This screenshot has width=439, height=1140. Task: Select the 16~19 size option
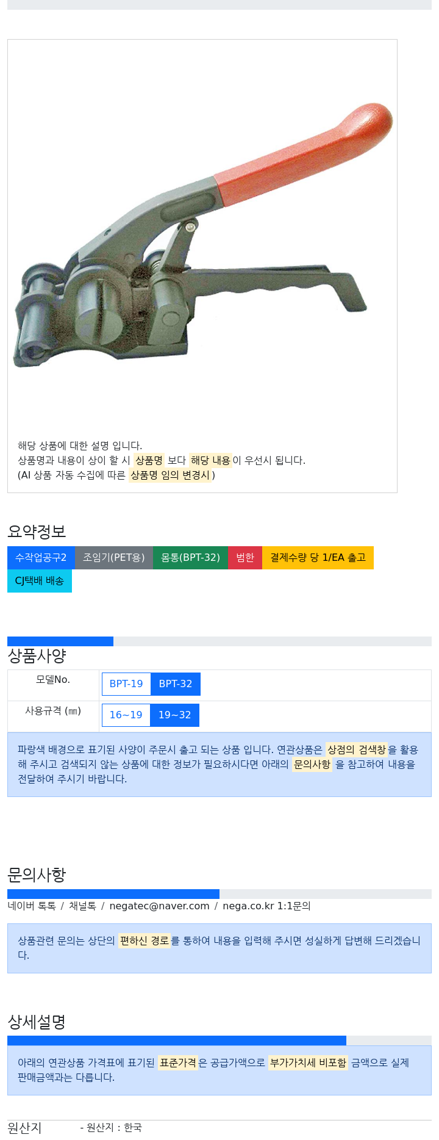tap(126, 715)
